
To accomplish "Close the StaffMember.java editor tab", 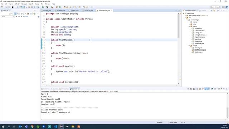I will [x=112, y=10].
